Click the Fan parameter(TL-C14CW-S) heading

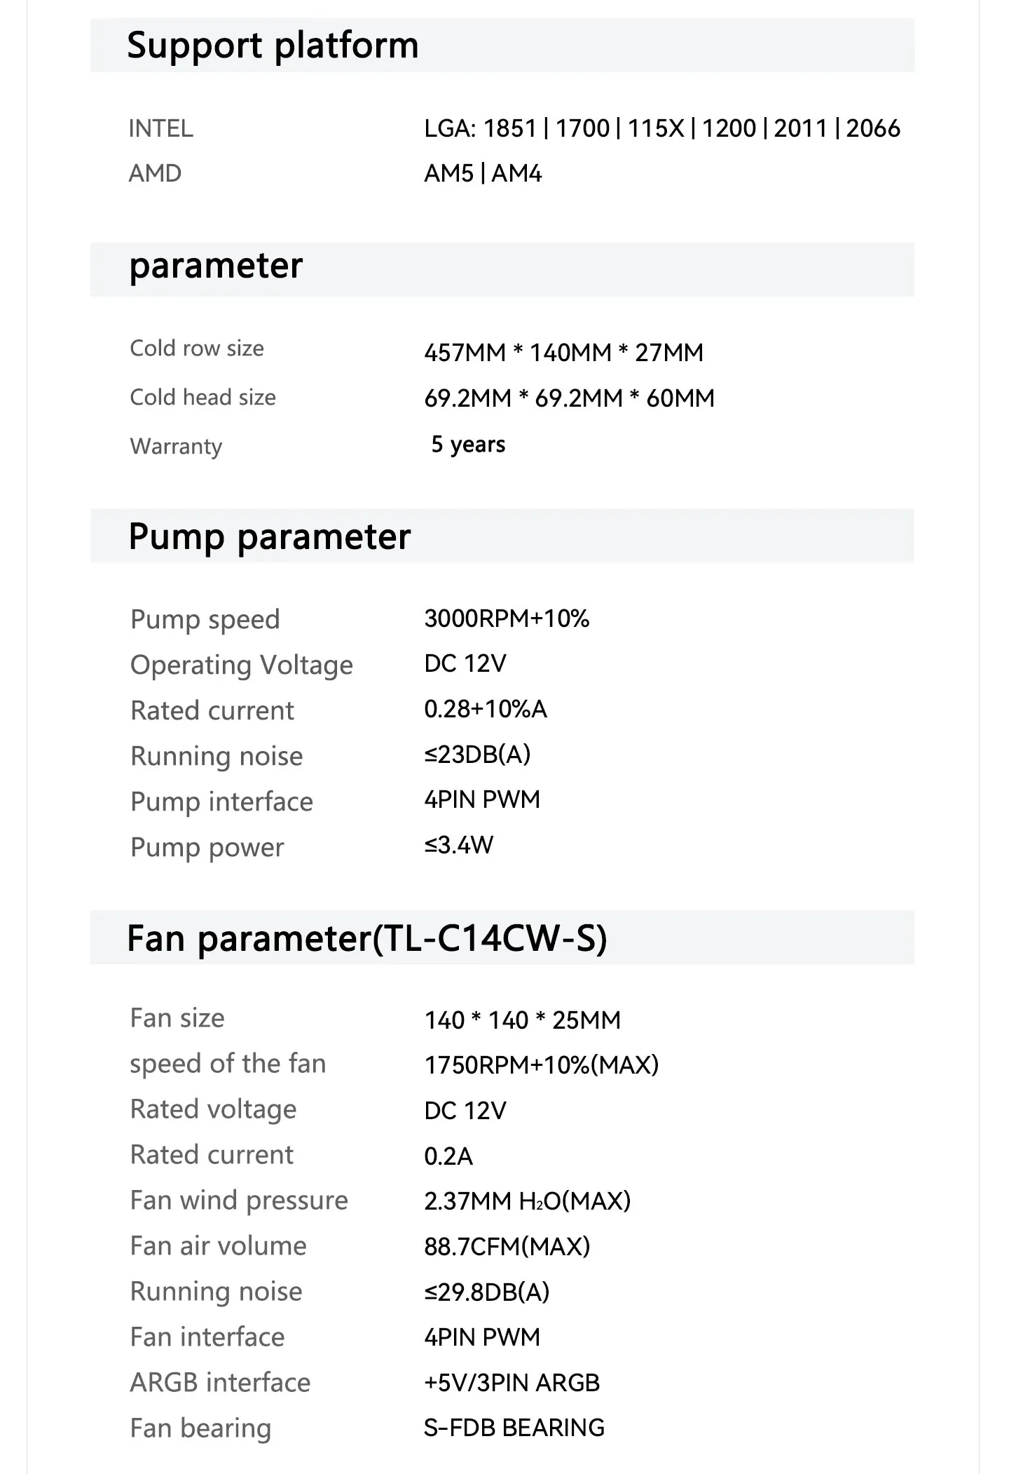pos(367,938)
